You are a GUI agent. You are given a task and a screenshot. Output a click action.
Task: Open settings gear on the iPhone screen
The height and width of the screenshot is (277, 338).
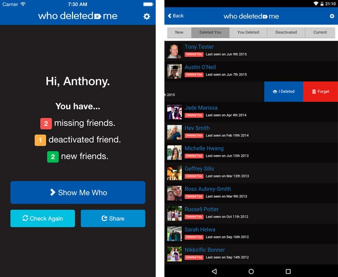coord(147,16)
